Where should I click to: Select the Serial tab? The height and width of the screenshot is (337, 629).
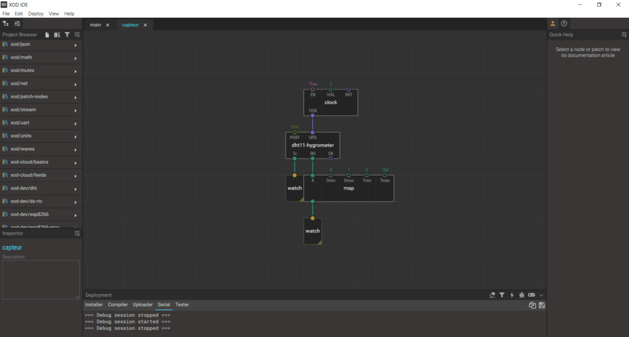click(163, 304)
